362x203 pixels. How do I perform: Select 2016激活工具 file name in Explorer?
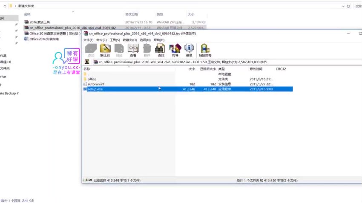40,22
